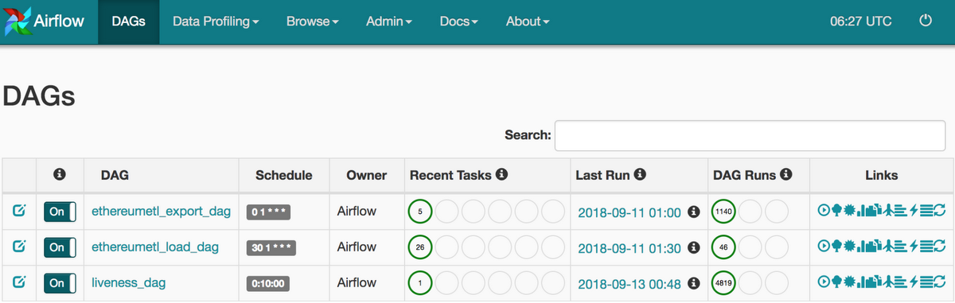
Task: Expand the Browse dropdown menu
Action: [313, 21]
